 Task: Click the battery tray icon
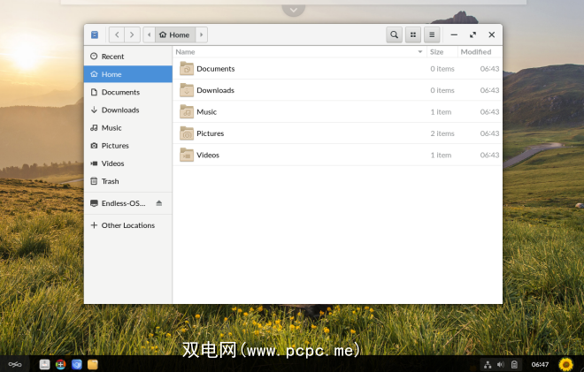(x=514, y=365)
